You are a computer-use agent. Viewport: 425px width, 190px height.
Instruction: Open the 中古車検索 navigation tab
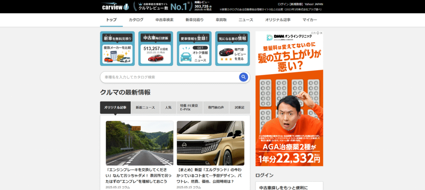tap(164, 20)
